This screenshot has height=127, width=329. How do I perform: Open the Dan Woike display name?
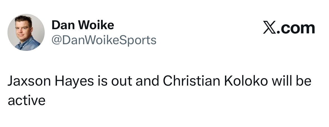[x=83, y=26]
